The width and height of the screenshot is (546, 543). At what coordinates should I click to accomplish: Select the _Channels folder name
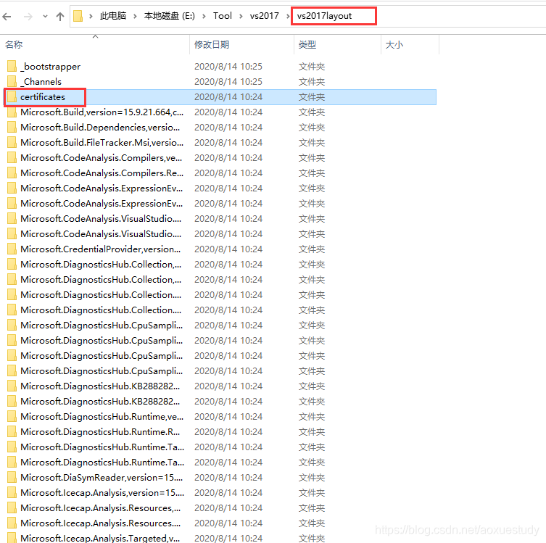pyautogui.click(x=41, y=82)
